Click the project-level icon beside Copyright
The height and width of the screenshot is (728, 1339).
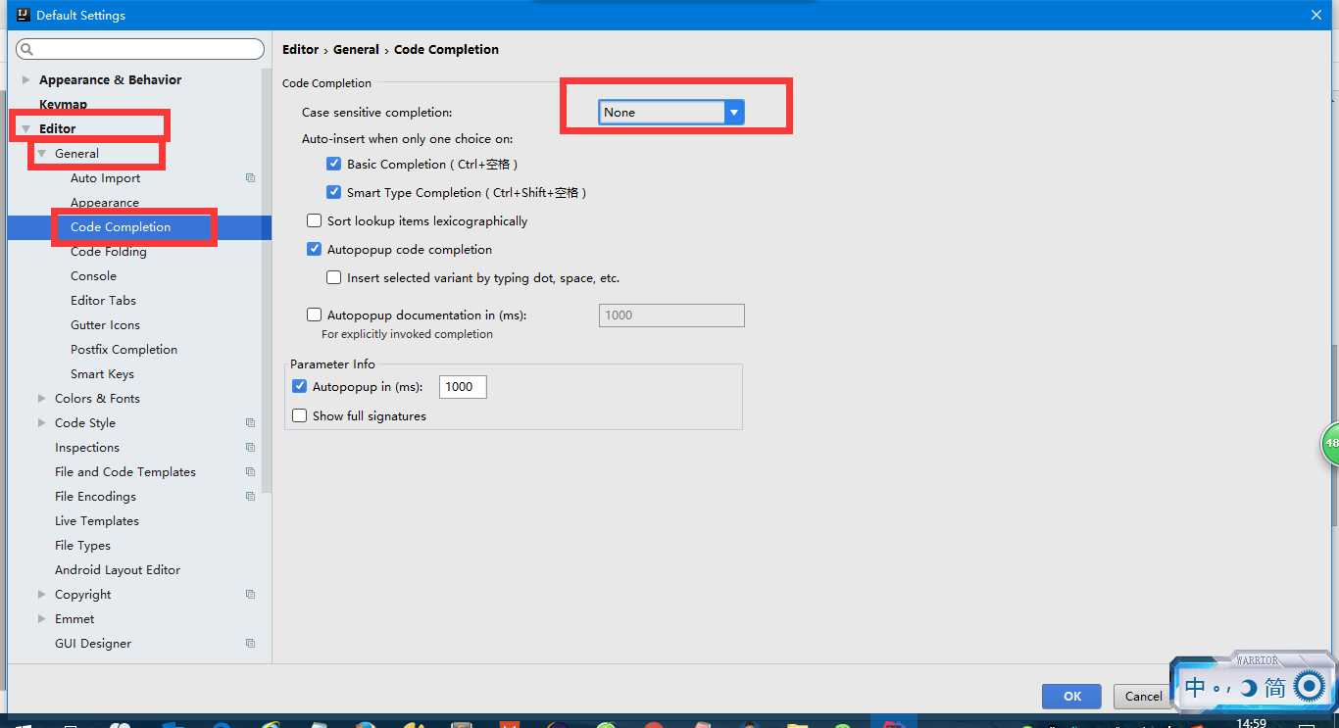[x=250, y=595]
